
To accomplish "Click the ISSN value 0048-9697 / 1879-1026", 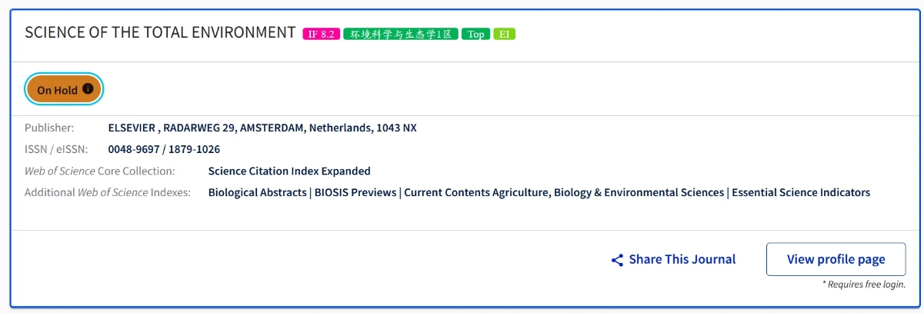I will pos(164,149).
